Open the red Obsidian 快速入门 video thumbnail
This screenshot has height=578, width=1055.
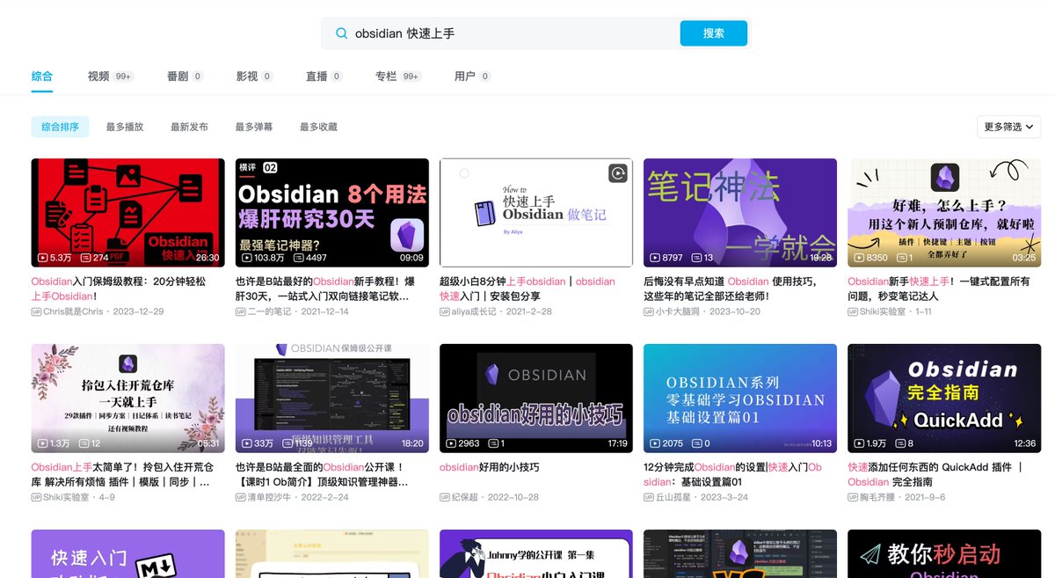pyautogui.click(x=127, y=212)
